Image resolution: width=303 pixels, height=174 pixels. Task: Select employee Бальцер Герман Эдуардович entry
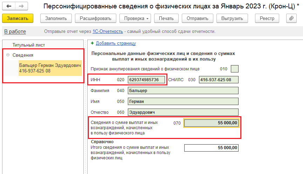point(50,68)
